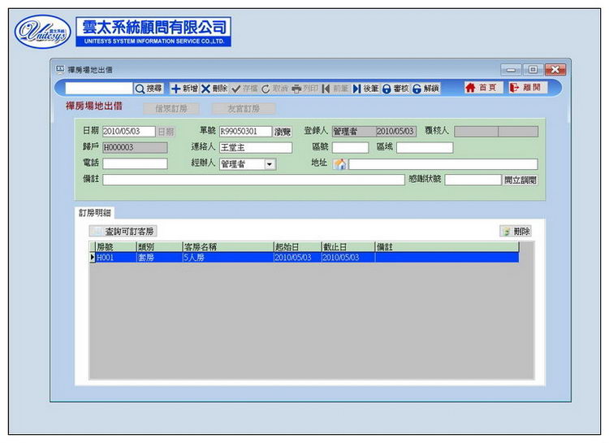Screen dimensions: 609x443
Task: Click the 離開 exit button
Action: 527,88
